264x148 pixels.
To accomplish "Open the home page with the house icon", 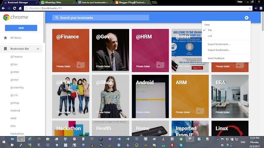I will (x=20, y=8).
